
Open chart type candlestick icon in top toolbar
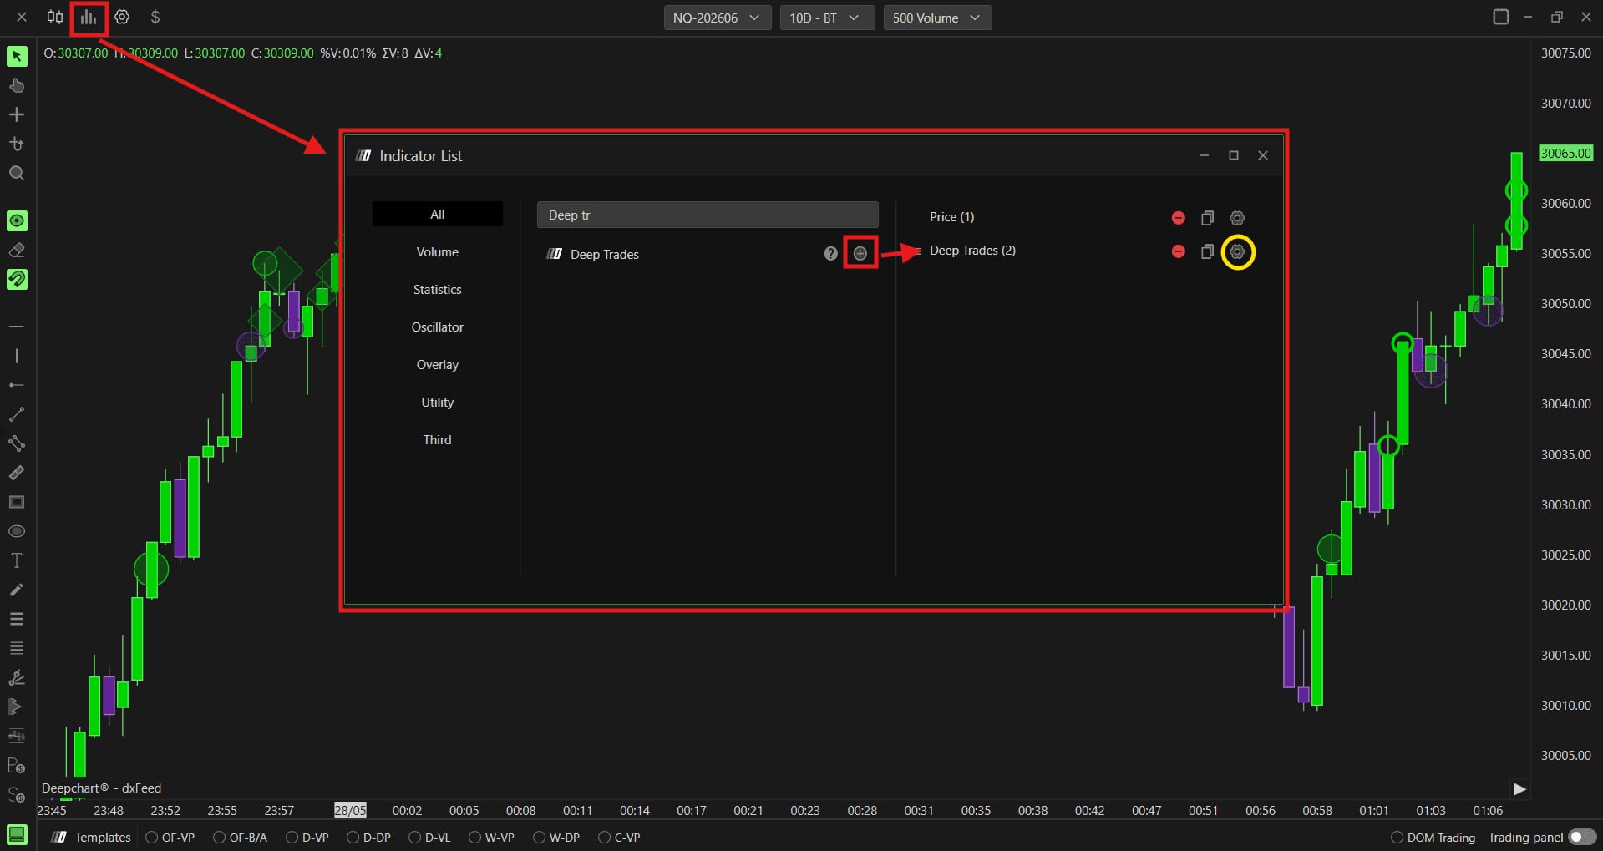click(x=55, y=18)
